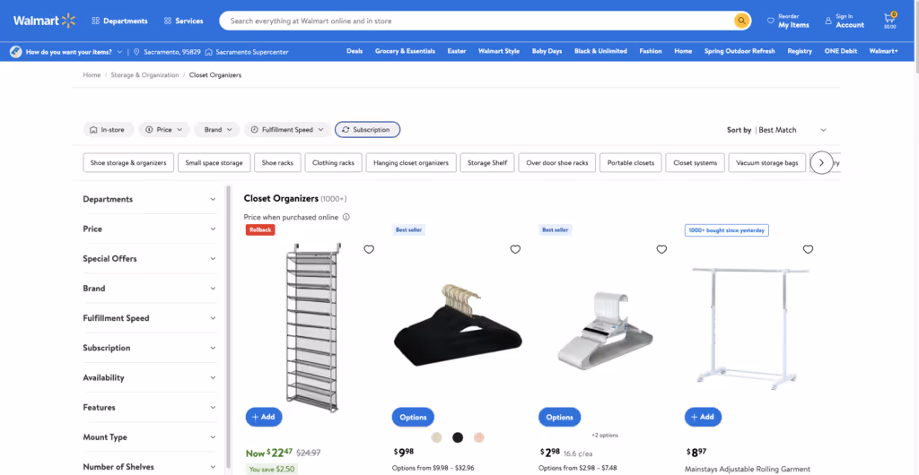
Task: Open My Items heart icon
Action: coord(771,21)
